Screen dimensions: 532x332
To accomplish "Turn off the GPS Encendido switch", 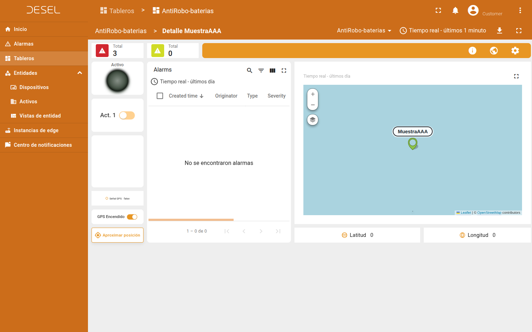I will (x=132, y=217).
